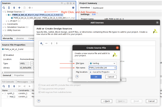Click Cancel in Create Source File dialog
Screen dimensions: 162x107
111,77
